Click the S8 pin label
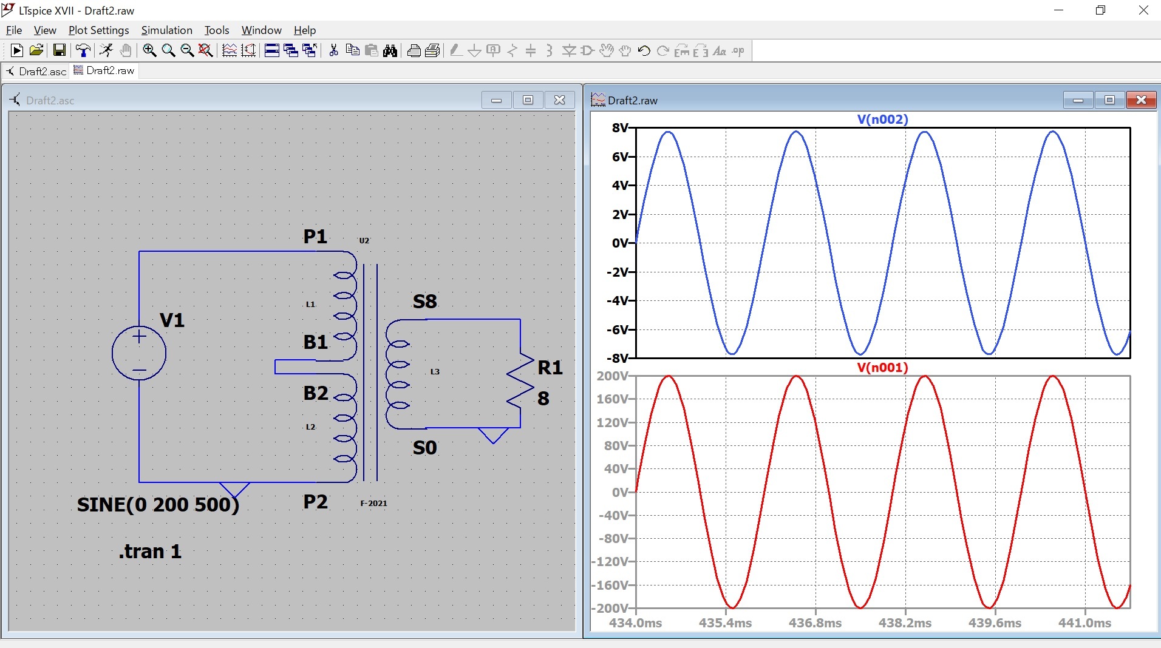 click(x=425, y=301)
